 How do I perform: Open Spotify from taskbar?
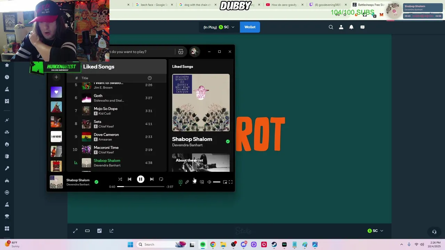(203, 245)
